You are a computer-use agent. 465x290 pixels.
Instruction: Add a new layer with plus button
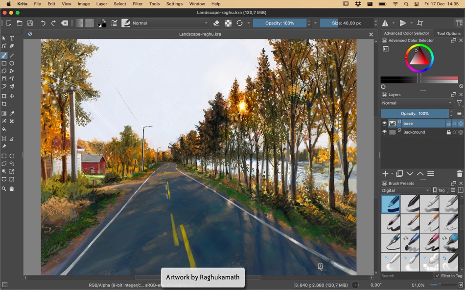385,174
